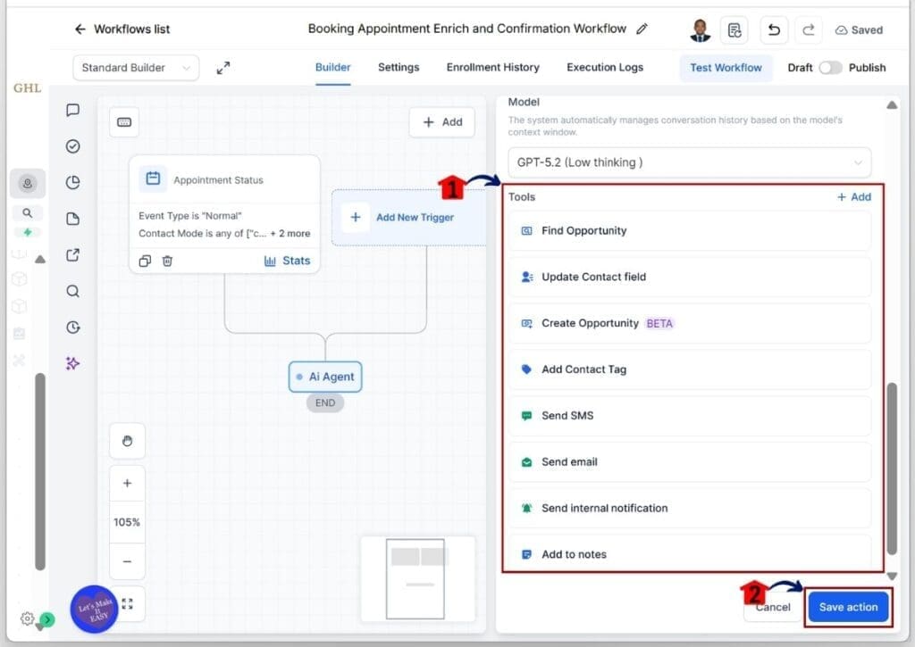915x647 pixels.
Task: Open the comments speech bubble icon
Action: pos(73,110)
